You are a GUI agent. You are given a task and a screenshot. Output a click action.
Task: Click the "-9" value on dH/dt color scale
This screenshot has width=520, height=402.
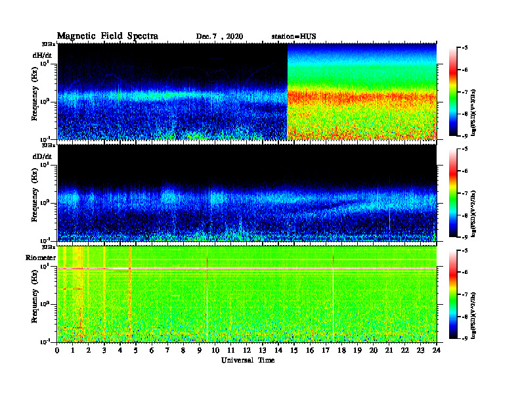tap(465, 136)
